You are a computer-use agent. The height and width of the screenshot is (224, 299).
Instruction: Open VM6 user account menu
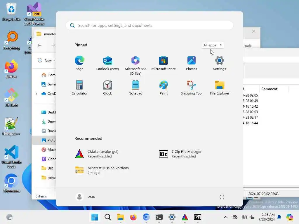[x=85, y=197]
